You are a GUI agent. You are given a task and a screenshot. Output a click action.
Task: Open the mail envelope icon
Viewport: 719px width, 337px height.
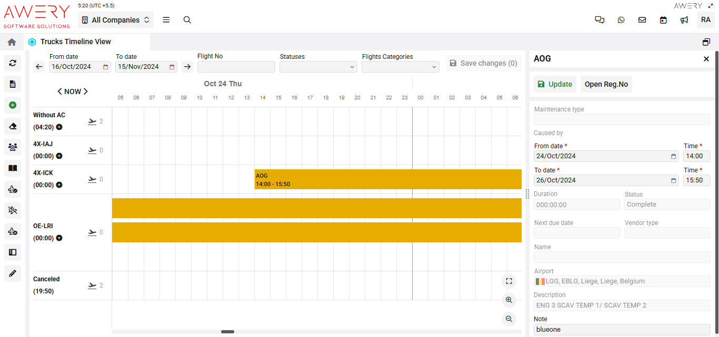click(x=642, y=20)
